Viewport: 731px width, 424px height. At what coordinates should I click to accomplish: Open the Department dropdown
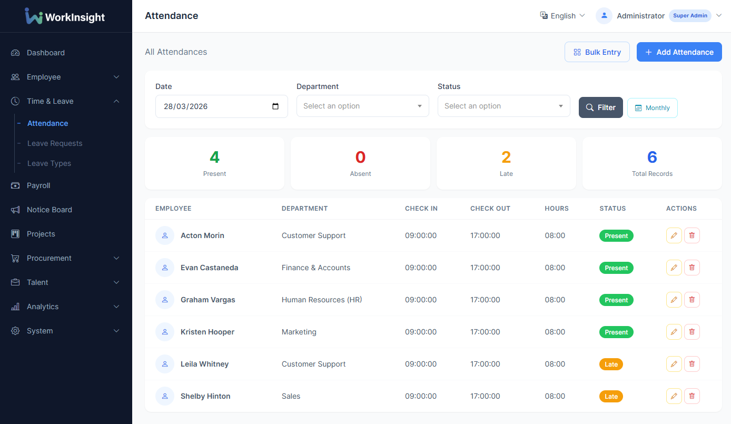[x=362, y=106]
